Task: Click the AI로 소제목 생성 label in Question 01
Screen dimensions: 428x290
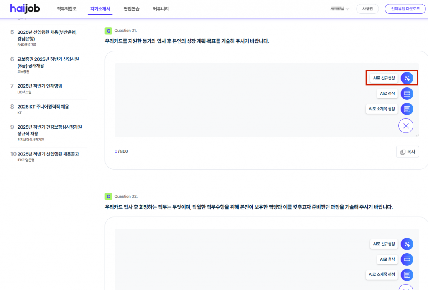Action: tap(382, 109)
